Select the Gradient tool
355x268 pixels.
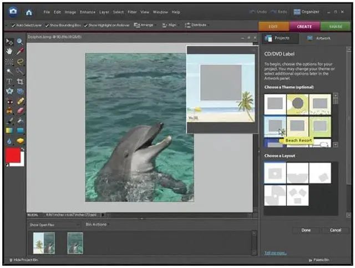tap(9, 131)
